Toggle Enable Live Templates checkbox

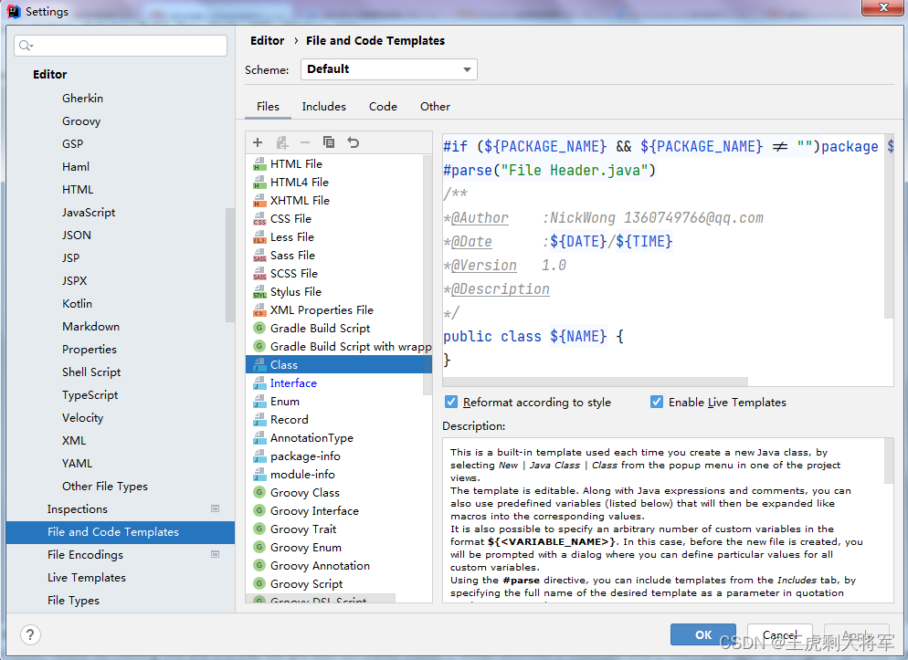coord(657,402)
